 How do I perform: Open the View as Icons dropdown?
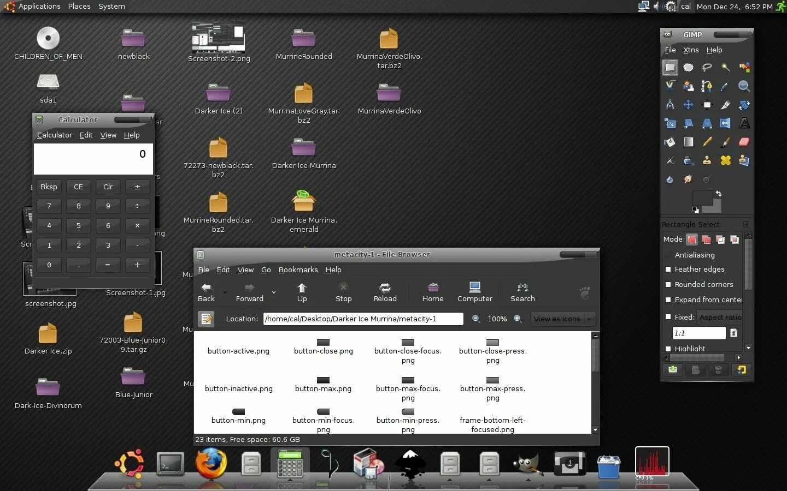coord(563,319)
